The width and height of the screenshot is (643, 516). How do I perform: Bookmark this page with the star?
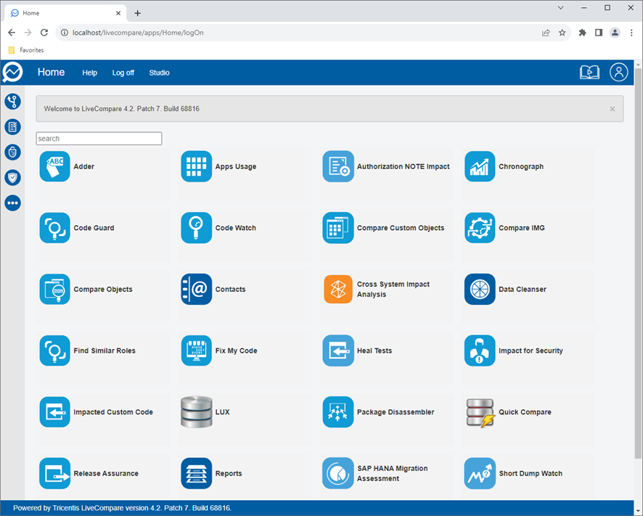point(562,33)
